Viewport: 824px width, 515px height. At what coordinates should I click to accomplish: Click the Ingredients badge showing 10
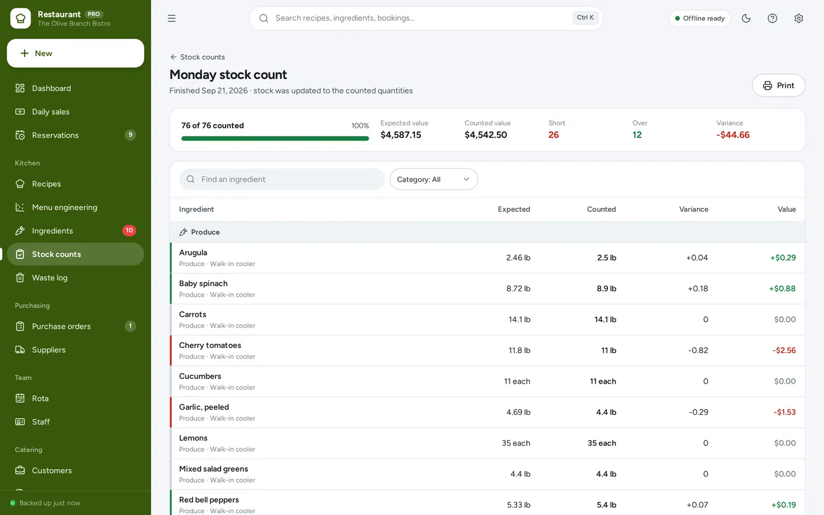tap(129, 231)
